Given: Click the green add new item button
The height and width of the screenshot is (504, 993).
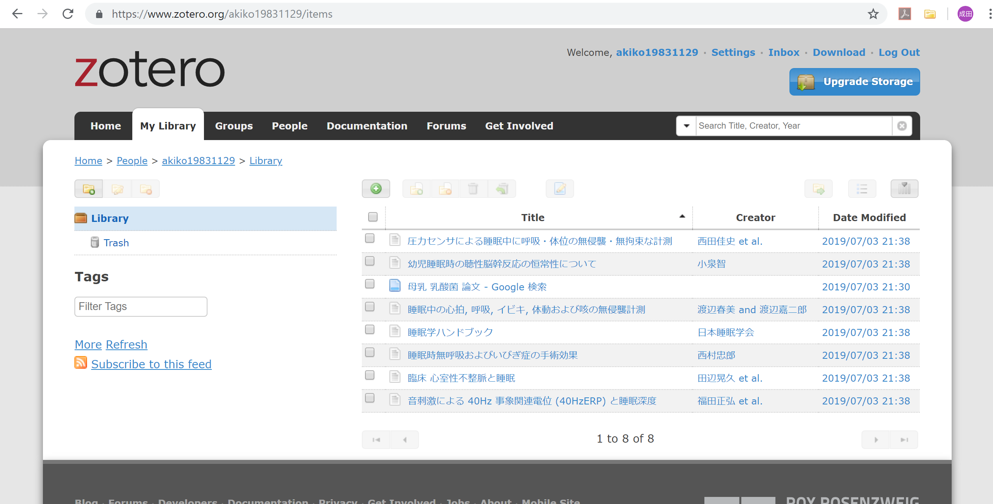Looking at the screenshot, I should tap(376, 189).
